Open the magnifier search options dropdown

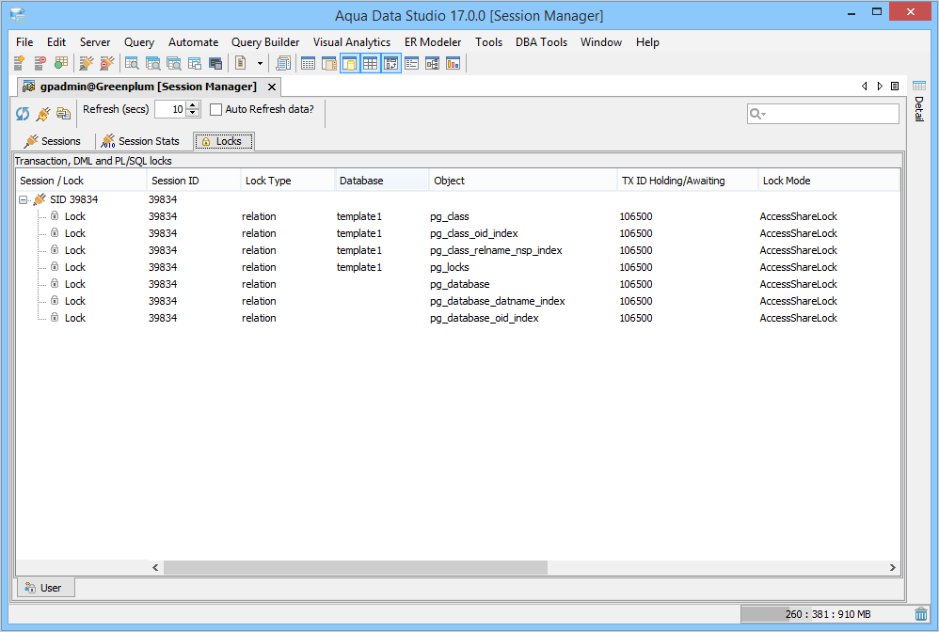(757, 114)
